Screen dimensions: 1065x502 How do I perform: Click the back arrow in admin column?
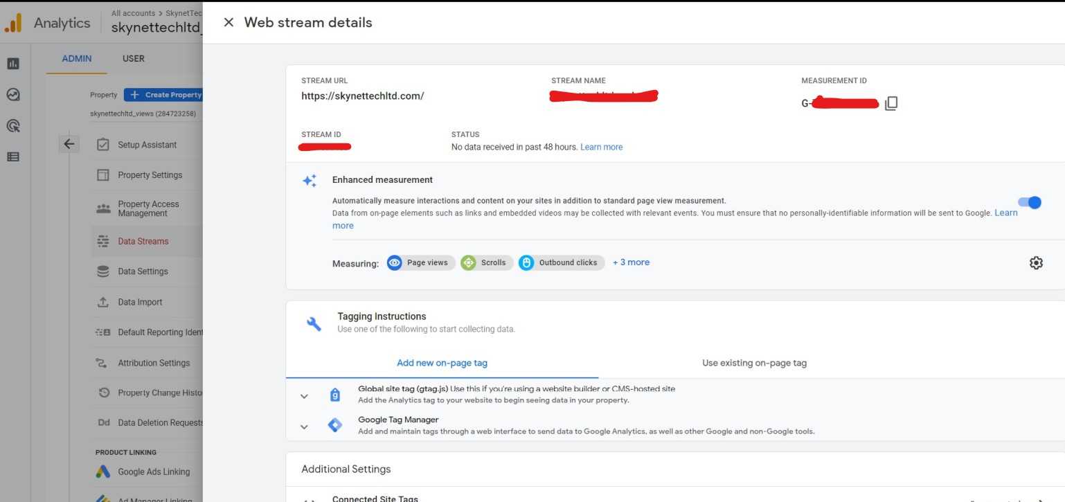click(x=69, y=144)
